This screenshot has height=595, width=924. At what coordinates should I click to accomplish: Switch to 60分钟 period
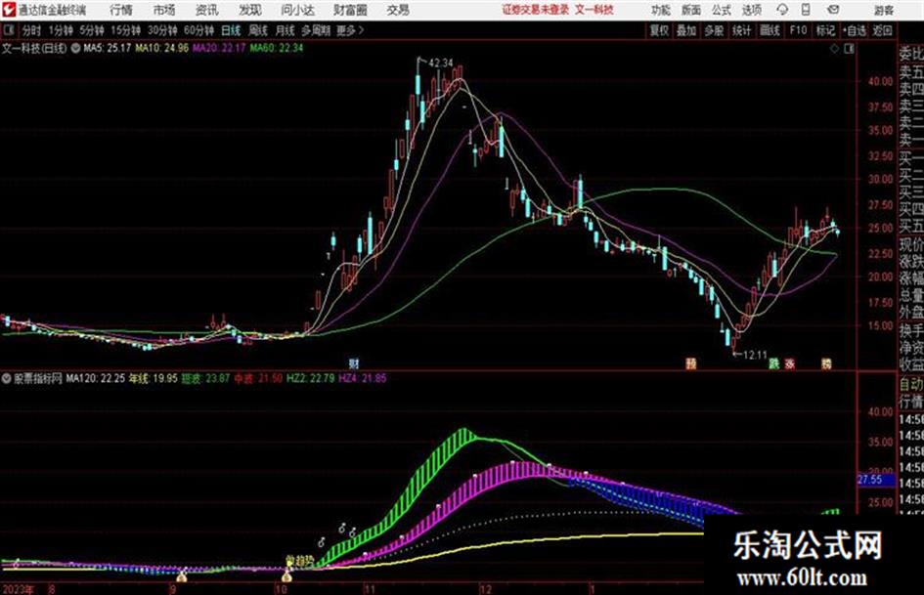click(x=198, y=30)
